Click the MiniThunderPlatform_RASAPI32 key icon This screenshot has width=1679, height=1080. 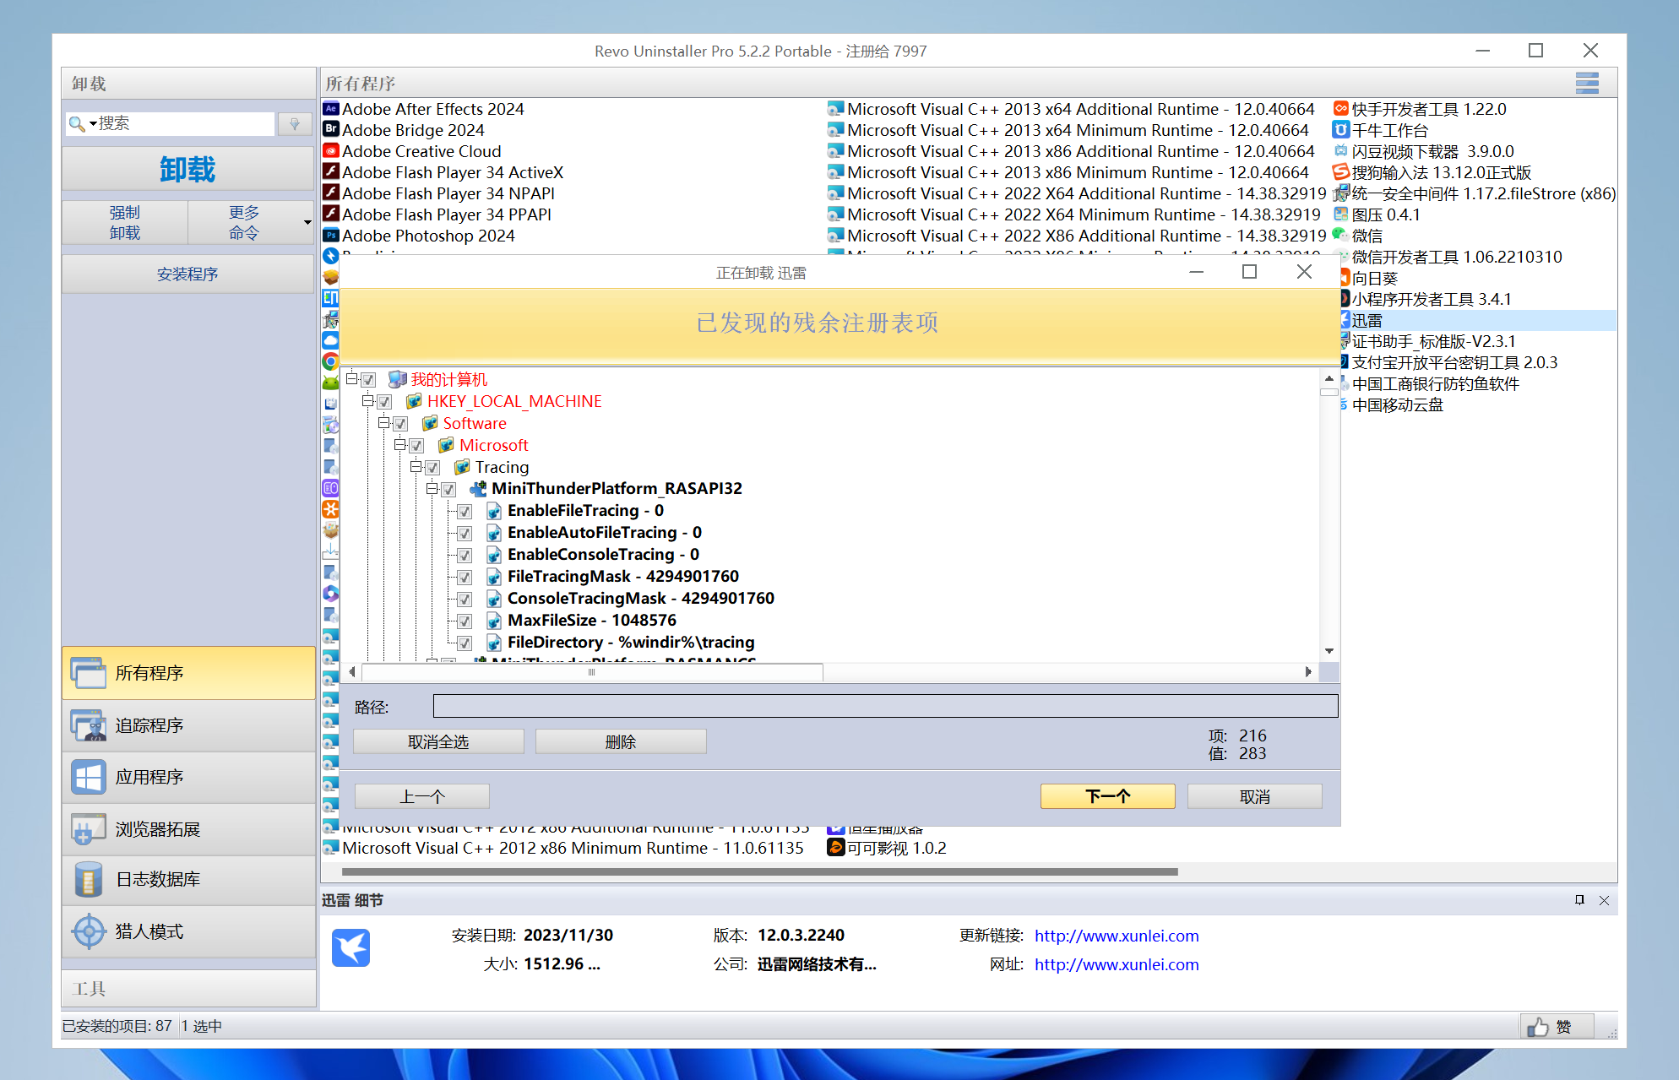pyautogui.click(x=478, y=489)
